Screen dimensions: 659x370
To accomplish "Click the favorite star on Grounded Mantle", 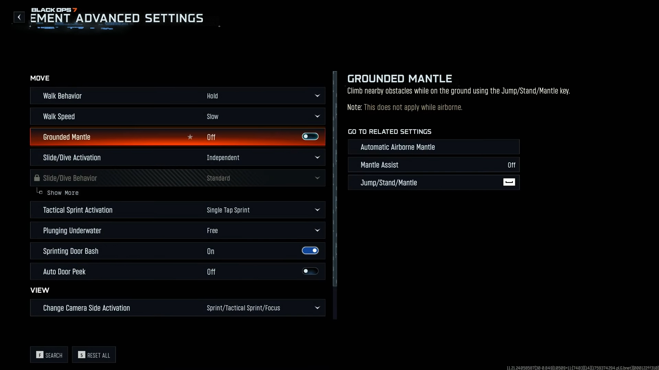I will (190, 137).
